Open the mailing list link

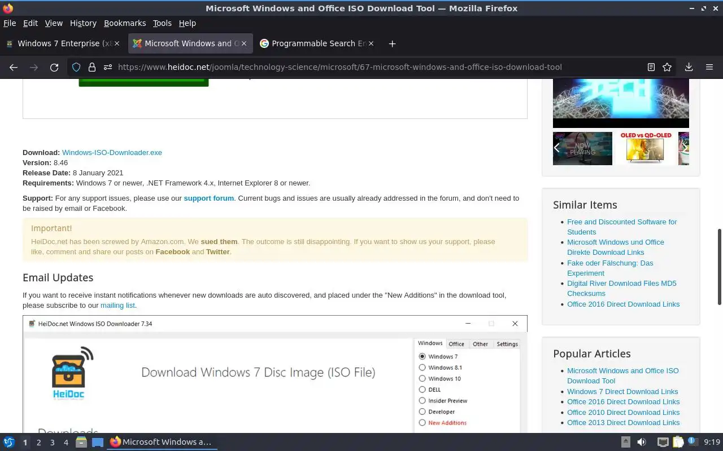coord(117,306)
